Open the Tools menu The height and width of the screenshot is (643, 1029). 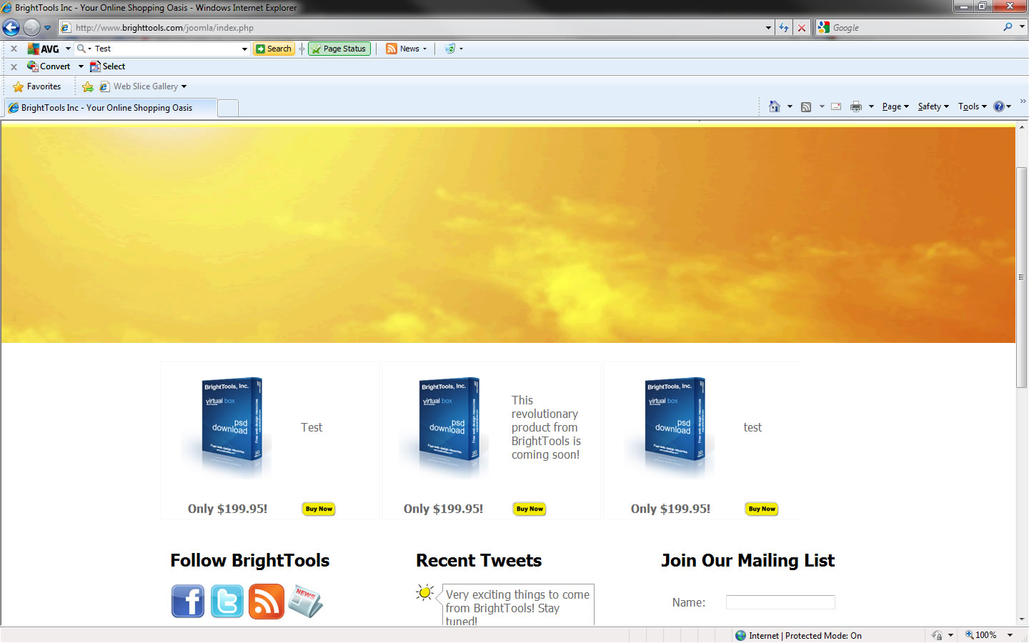(972, 106)
